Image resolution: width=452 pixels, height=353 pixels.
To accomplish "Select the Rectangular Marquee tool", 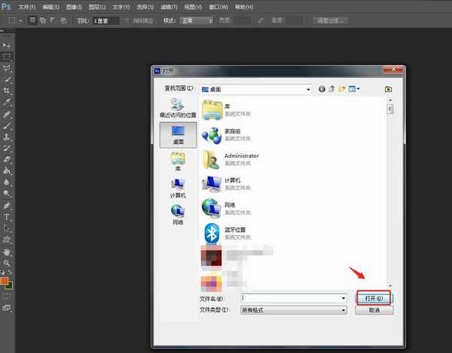I will point(8,57).
